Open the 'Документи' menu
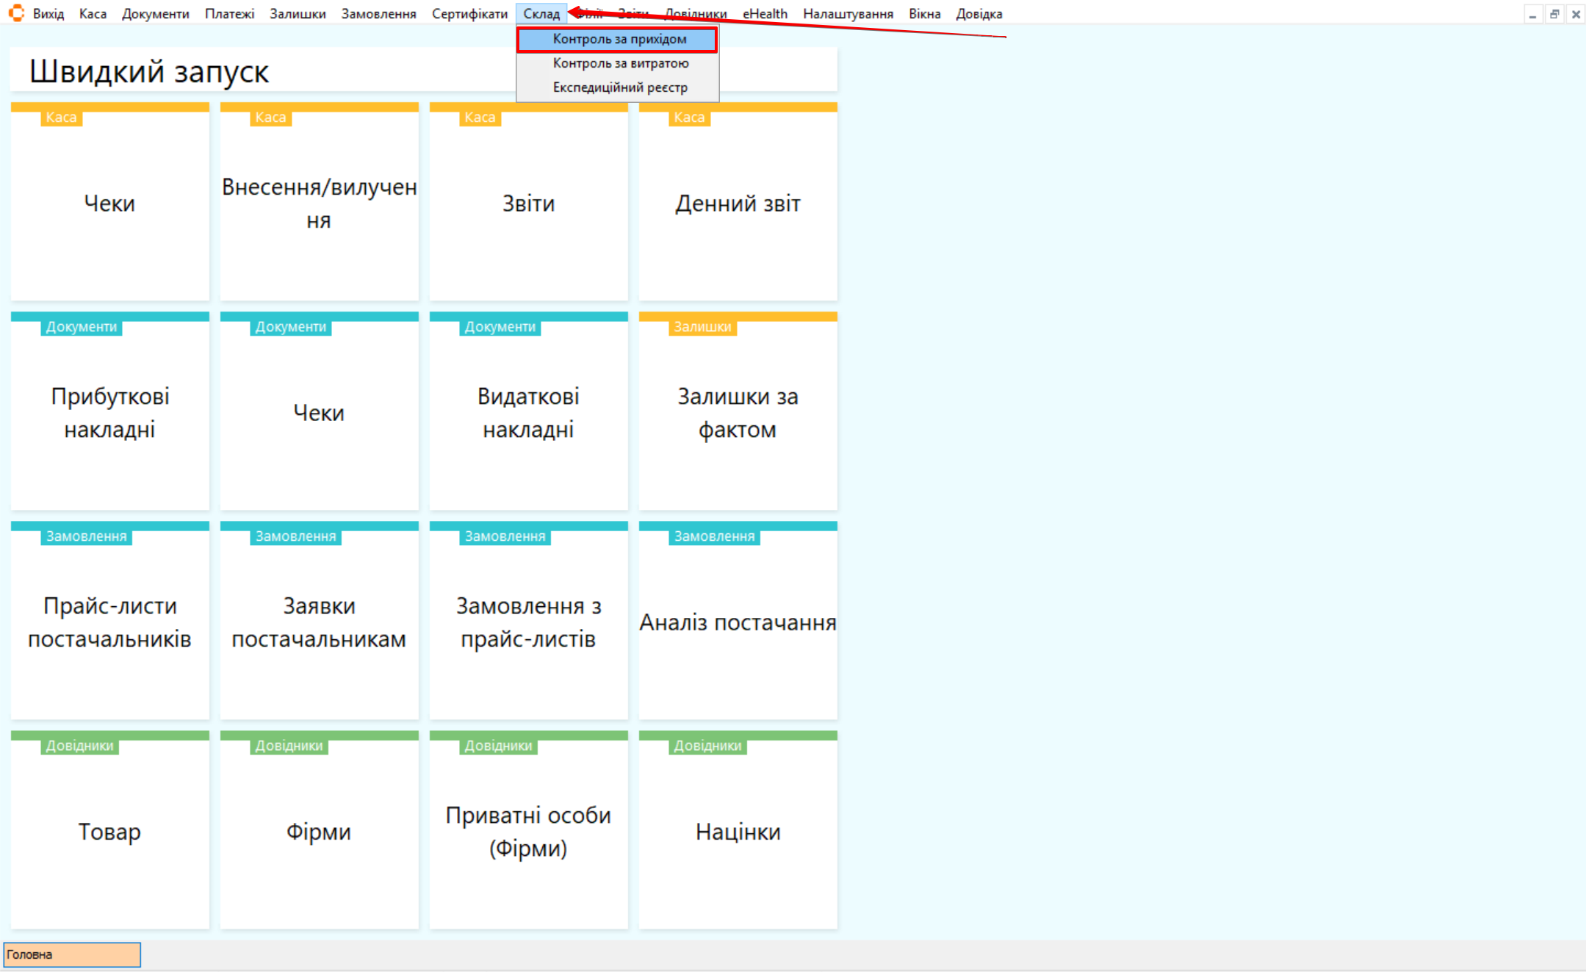1586x972 pixels. (x=155, y=14)
